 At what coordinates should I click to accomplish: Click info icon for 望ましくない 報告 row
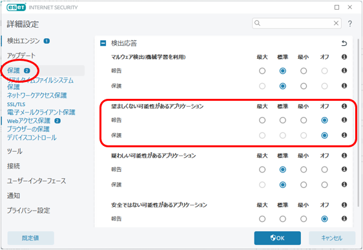[x=344, y=120]
